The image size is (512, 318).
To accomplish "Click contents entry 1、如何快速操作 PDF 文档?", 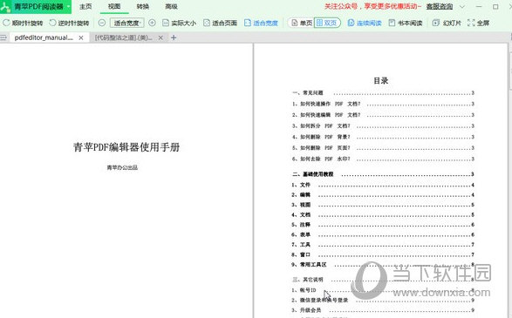I will 383,104.
